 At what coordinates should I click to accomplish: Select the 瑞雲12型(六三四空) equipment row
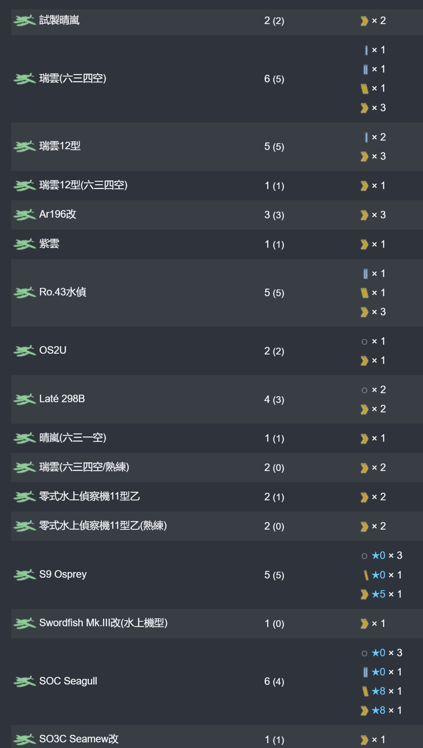coord(217,186)
